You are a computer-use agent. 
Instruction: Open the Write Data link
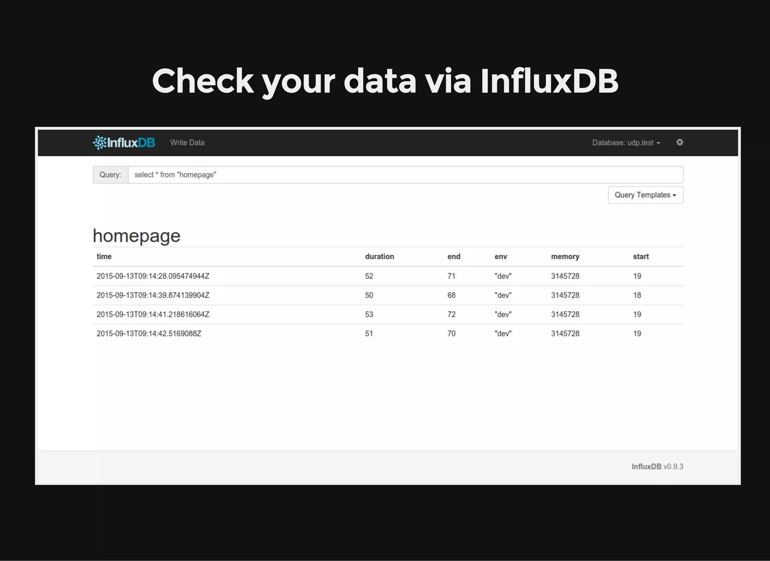[x=187, y=143]
